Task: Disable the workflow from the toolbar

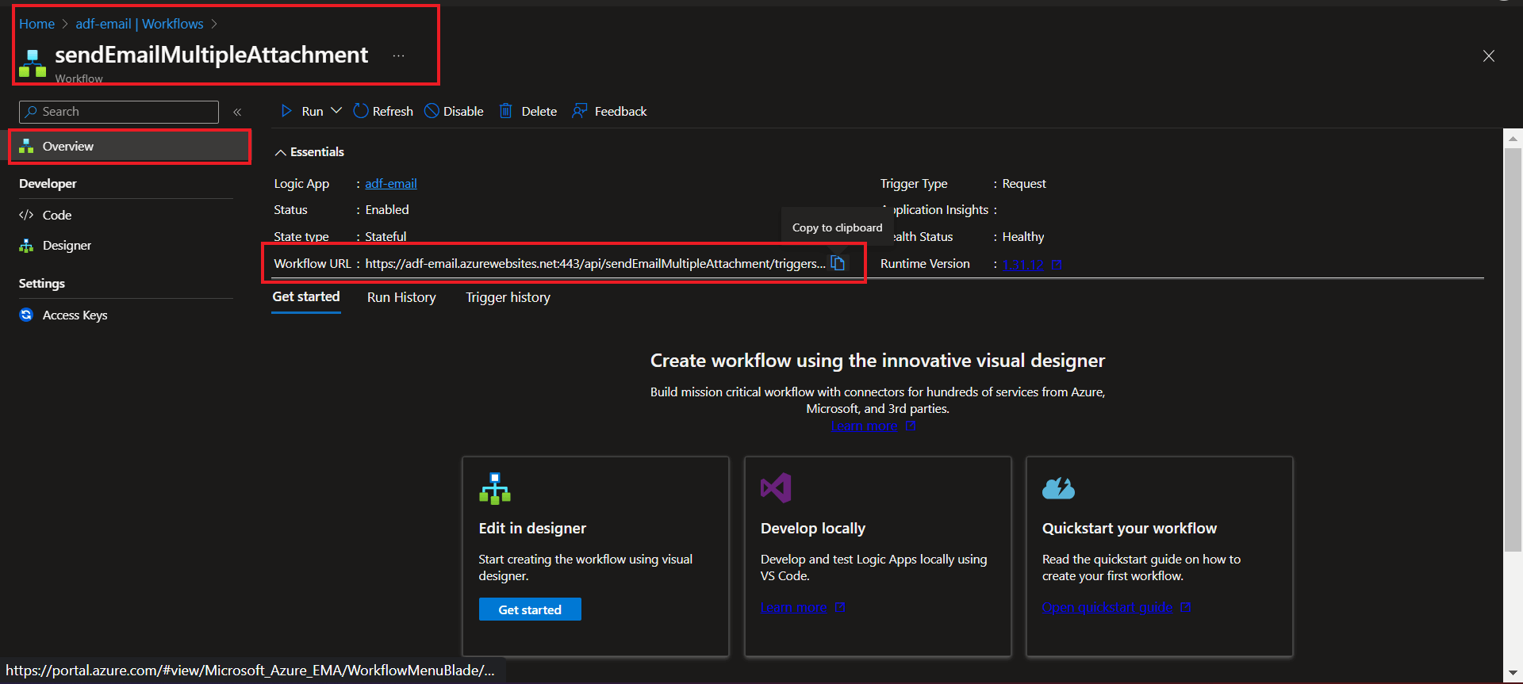Action: tap(454, 111)
